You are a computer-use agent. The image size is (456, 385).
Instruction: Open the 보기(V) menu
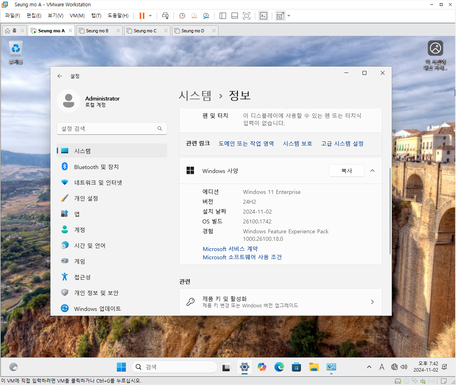[x=56, y=16]
